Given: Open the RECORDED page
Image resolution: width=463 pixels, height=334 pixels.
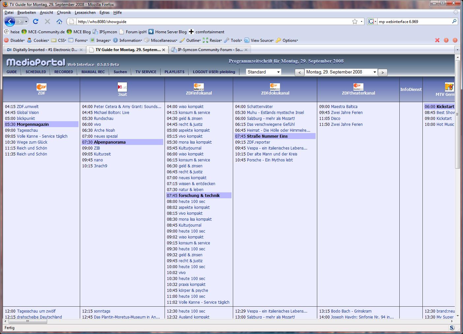Looking at the screenshot, I should (64, 72).
